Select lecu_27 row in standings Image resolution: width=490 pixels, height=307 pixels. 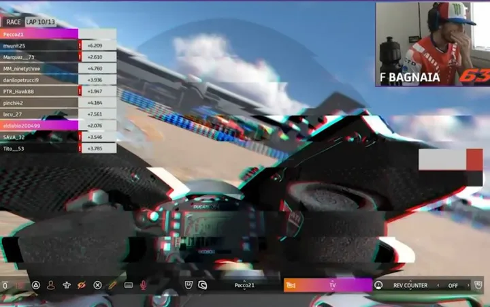39,114
